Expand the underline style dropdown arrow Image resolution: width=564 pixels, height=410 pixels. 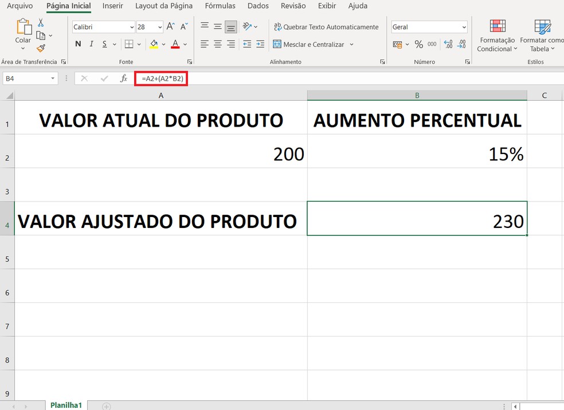pos(115,44)
